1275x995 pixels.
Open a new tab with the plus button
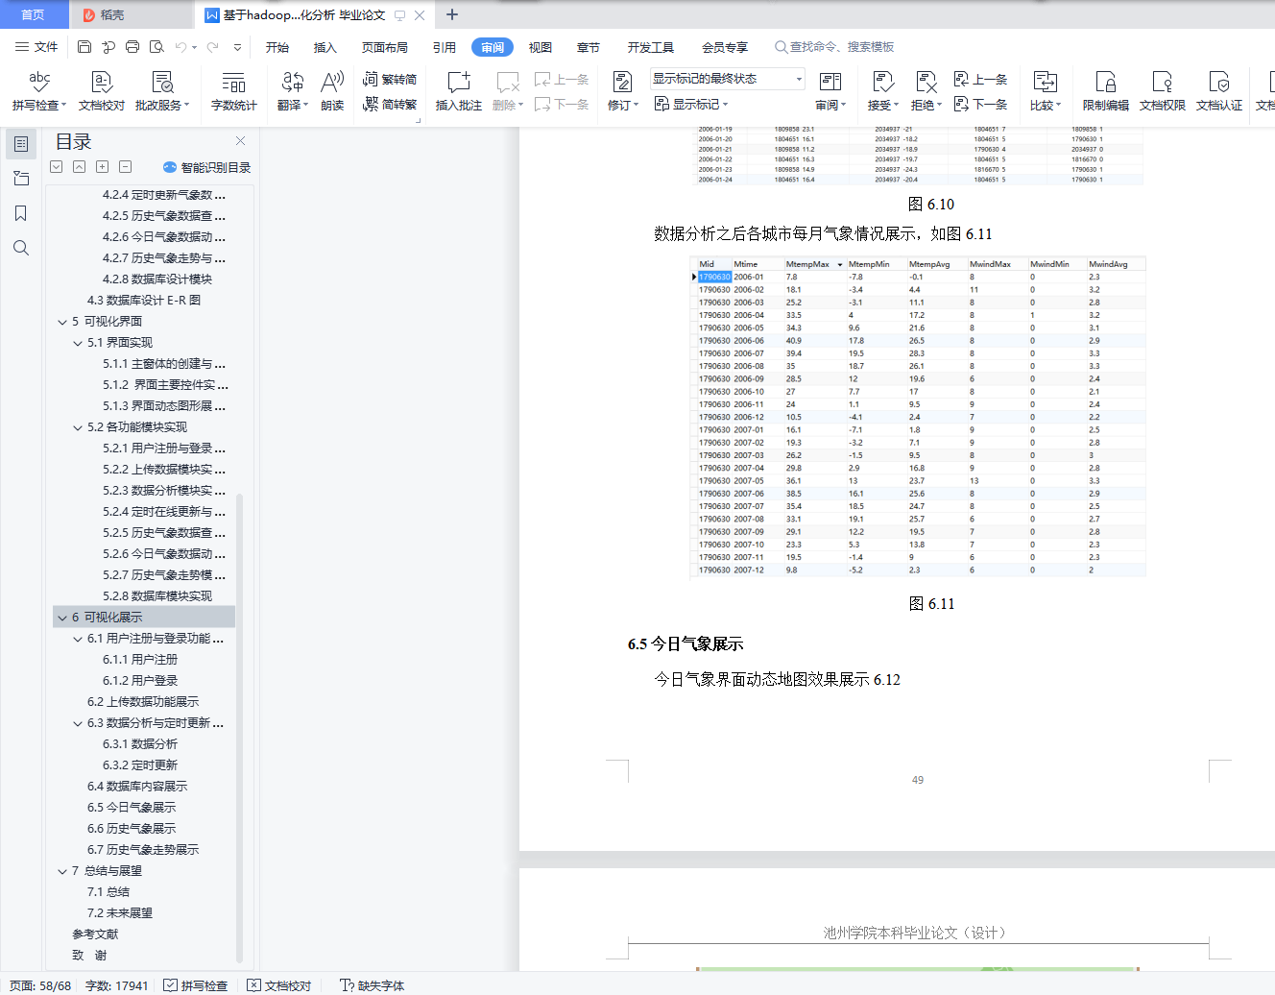point(452,14)
